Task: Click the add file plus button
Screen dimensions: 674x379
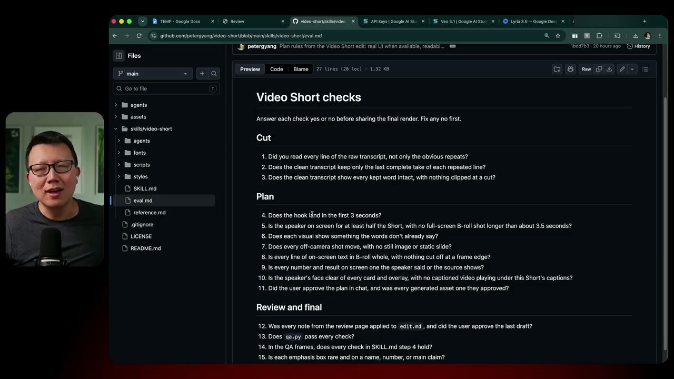Action: tap(202, 74)
